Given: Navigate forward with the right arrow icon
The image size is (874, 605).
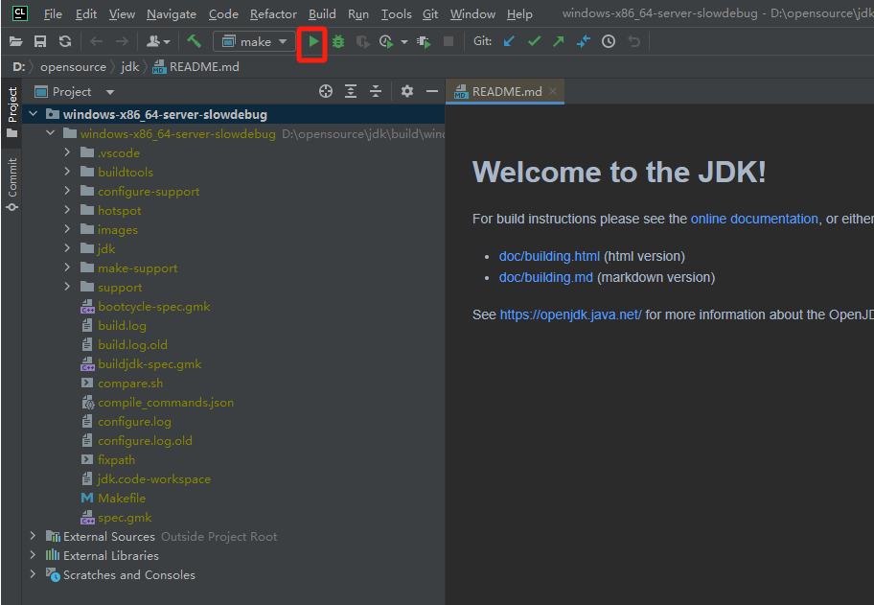Looking at the screenshot, I should [x=122, y=41].
